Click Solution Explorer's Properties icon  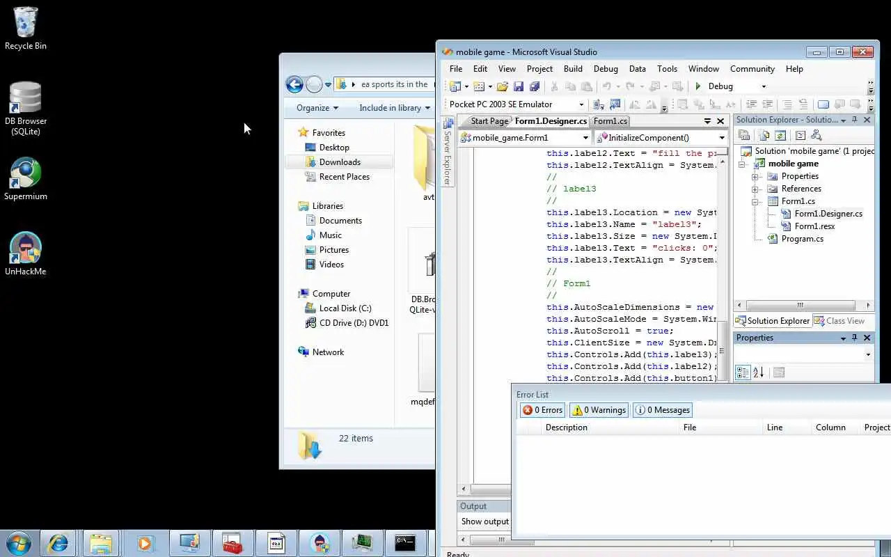click(744, 136)
